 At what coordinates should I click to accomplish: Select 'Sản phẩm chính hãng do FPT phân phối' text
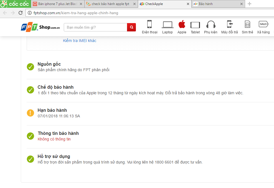73,70
